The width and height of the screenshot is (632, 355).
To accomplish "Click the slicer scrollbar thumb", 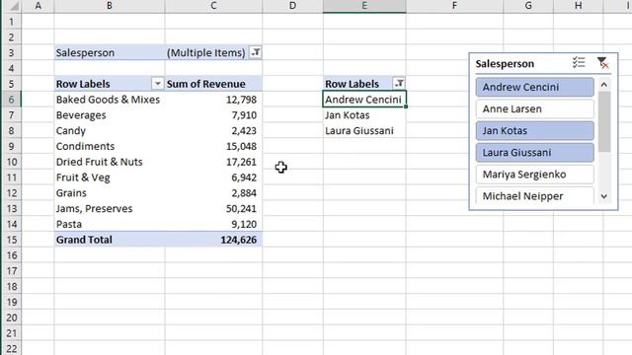I will pyautogui.click(x=603, y=122).
